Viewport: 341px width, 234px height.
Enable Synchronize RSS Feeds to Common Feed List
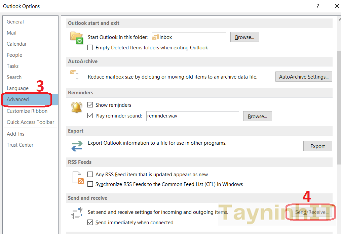[90, 184]
